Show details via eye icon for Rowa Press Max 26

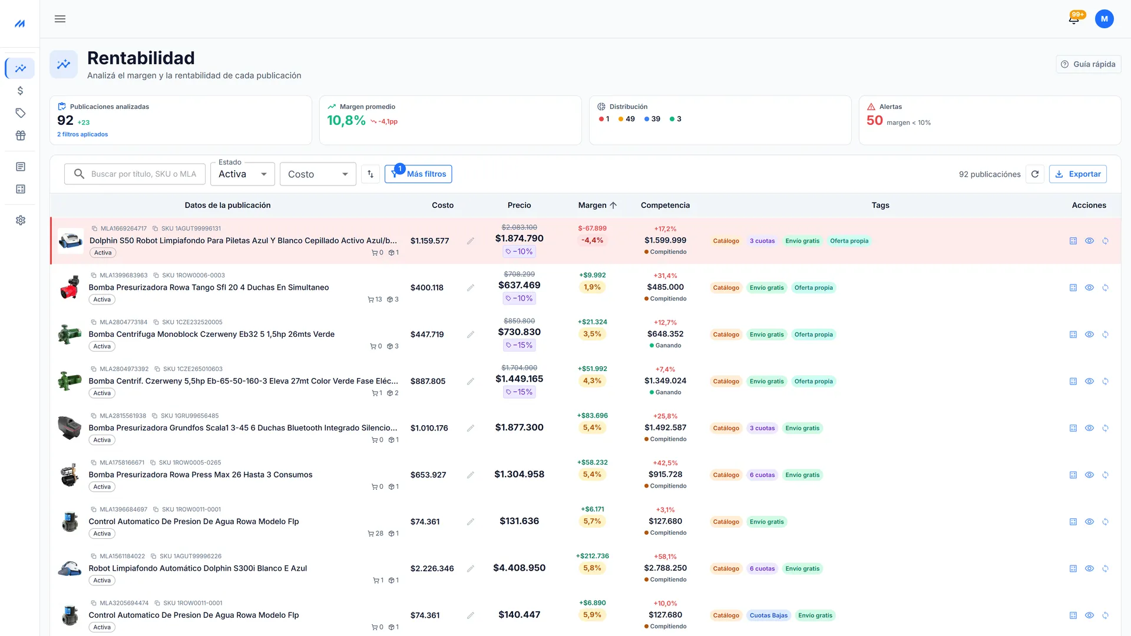(1089, 475)
